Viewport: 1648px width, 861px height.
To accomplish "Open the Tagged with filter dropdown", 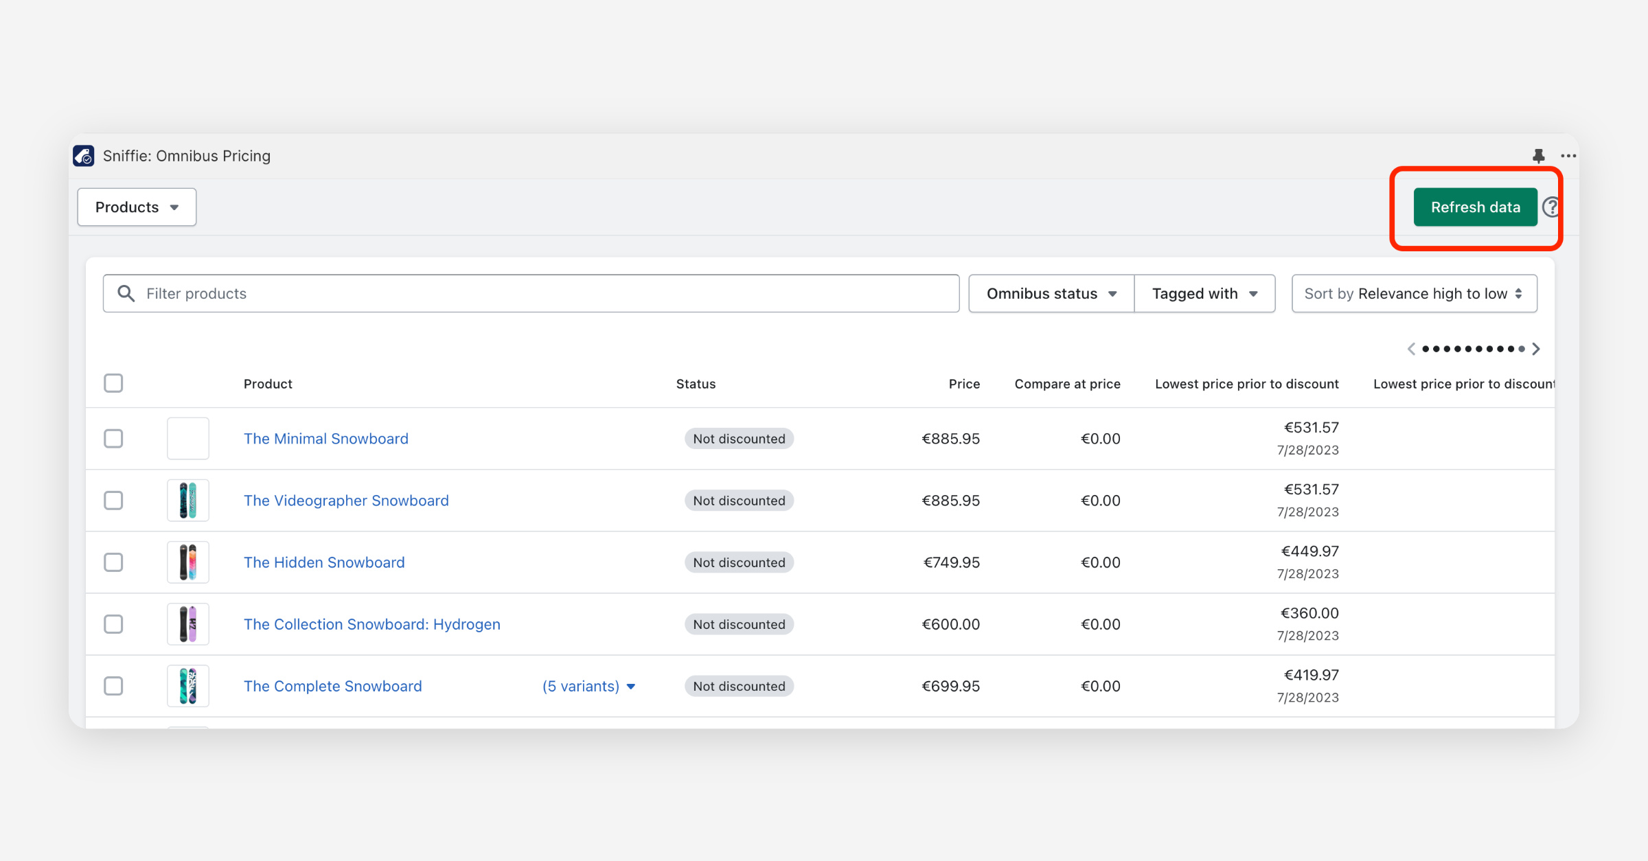I will pos(1204,294).
